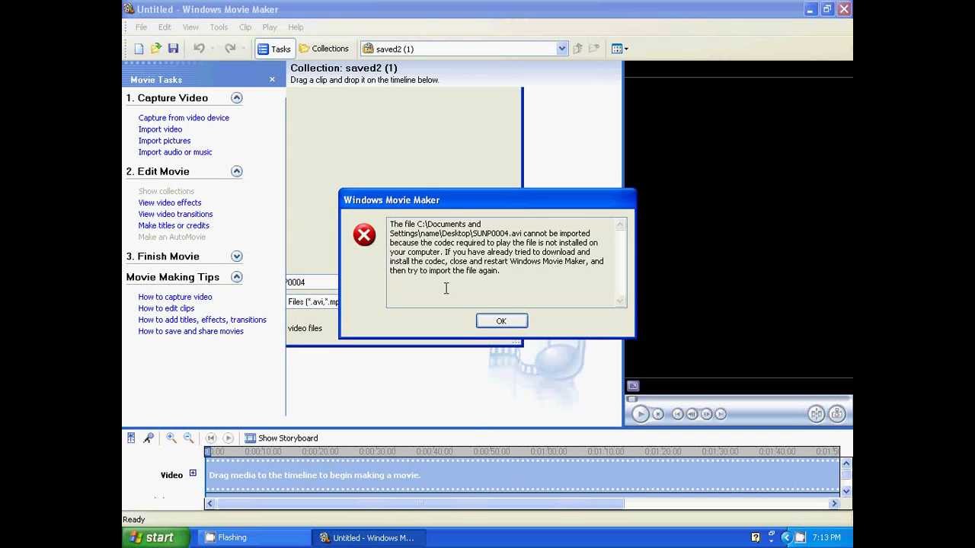Open How to capture video tip
The image size is (975, 548).
tap(175, 297)
